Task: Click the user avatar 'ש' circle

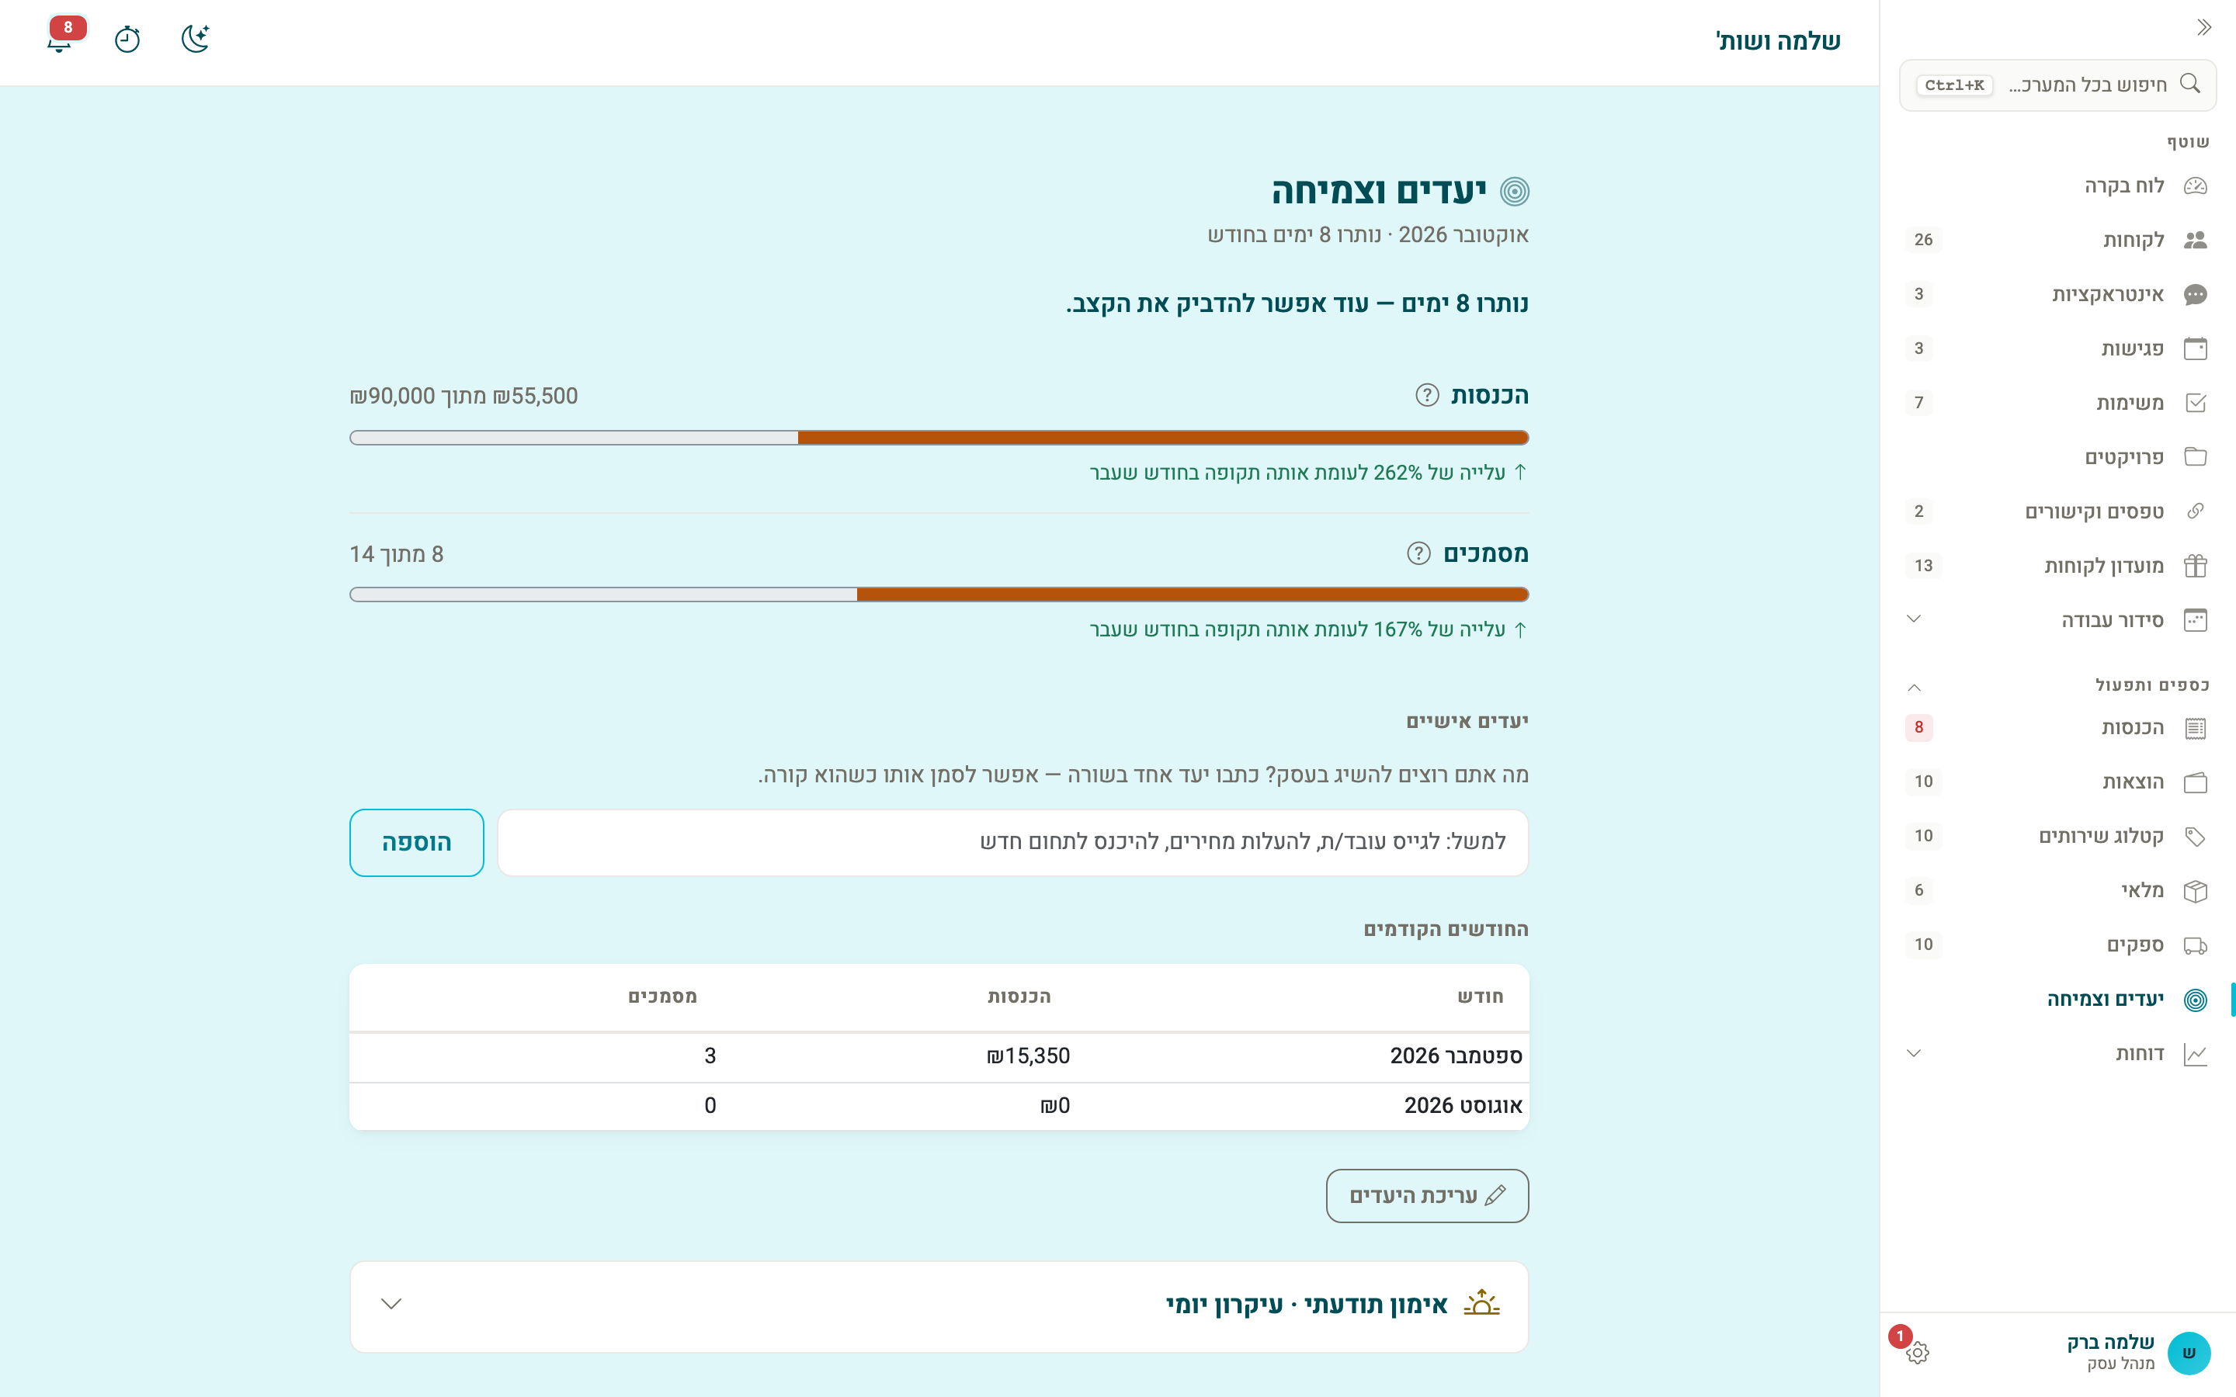Action: pyautogui.click(x=2188, y=1353)
